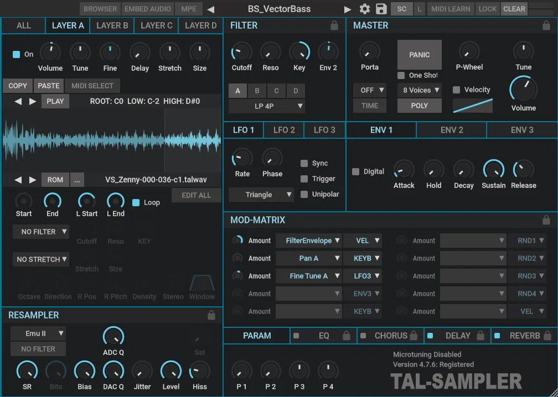Screen dimensions: 558x397
Task: Check the LFO Sync box
Action: [304, 163]
